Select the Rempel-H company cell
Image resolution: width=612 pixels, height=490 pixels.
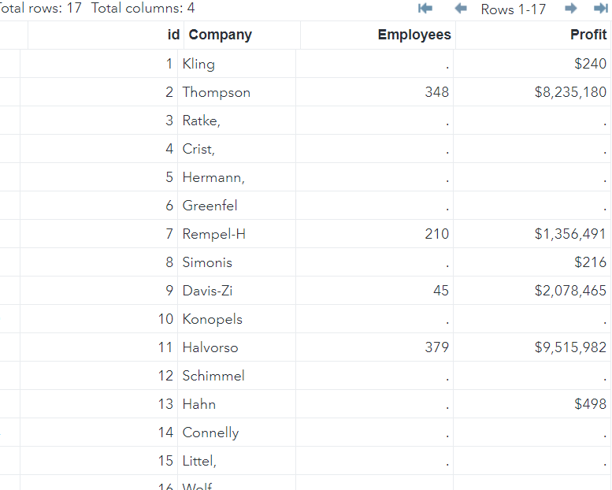(x=214, y=234)
